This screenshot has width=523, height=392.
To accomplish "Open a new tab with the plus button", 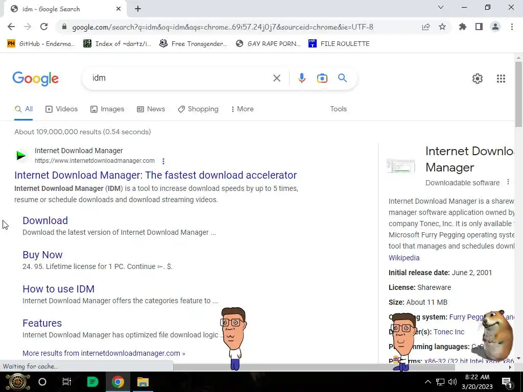I will 138,9.
